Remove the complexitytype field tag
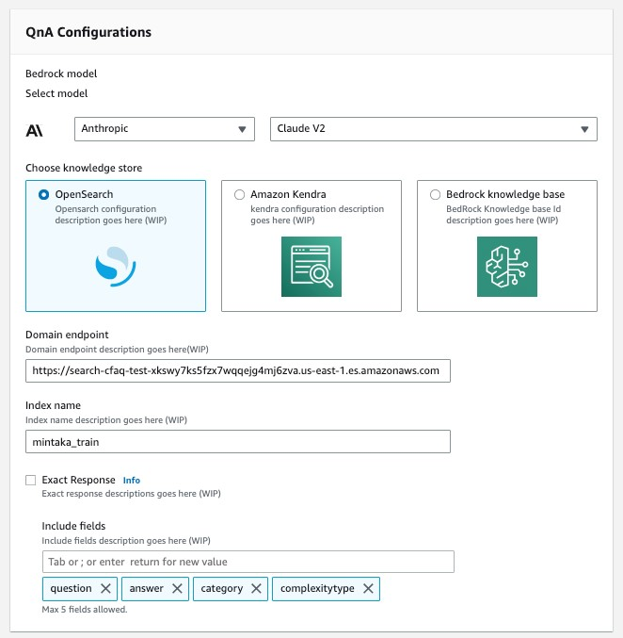This screenshot has width=623, height=638. coord(368,589)
